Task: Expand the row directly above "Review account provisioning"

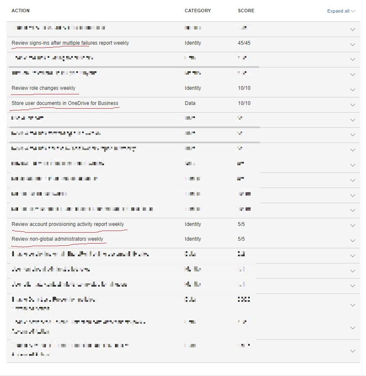Action: coord(353,210)
